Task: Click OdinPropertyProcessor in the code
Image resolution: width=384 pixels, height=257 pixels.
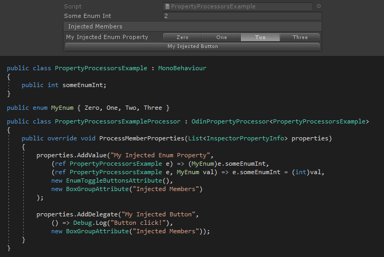Action: point(230,122)
